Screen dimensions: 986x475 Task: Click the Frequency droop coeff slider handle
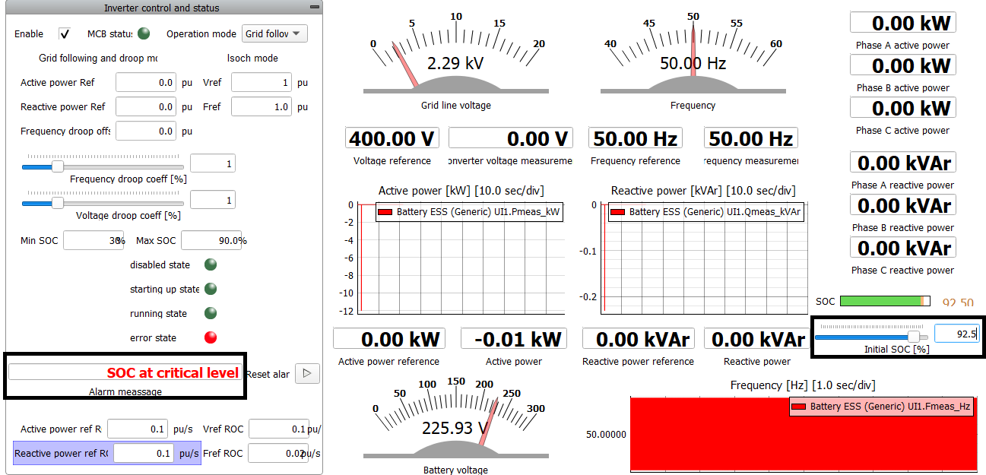pos(57,166)
